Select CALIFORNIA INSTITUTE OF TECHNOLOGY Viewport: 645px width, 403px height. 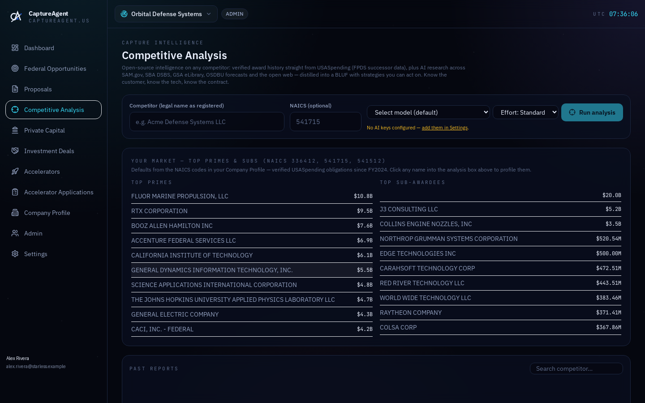click(x=252, y=255)
